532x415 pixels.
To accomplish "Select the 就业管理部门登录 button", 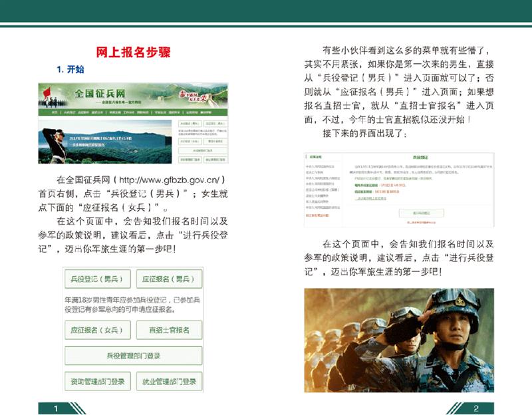I will (169, 381).
